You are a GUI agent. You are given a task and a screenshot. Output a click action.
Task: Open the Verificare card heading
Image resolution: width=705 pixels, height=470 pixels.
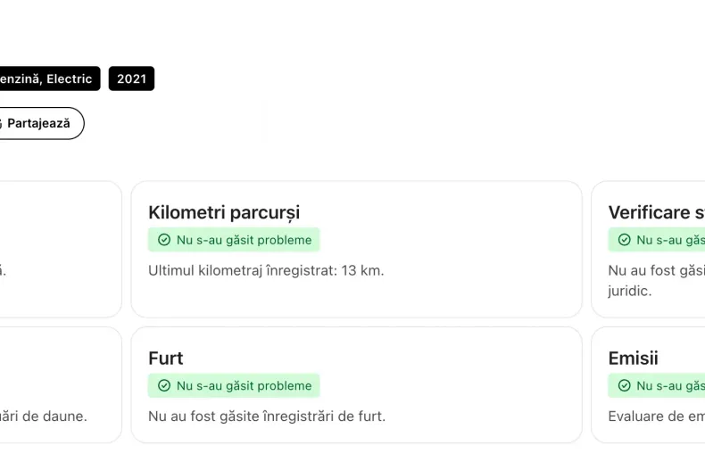(x=656, y=212)
